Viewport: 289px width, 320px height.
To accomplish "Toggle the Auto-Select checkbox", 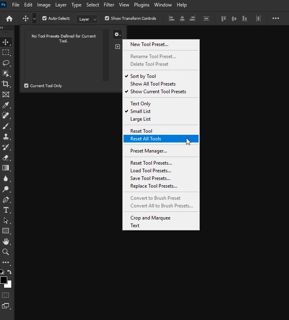I will (x=44, y=19).
